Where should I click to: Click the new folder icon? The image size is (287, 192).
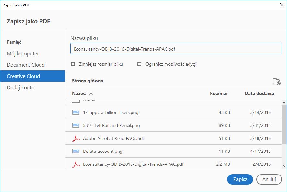point(276,82)
